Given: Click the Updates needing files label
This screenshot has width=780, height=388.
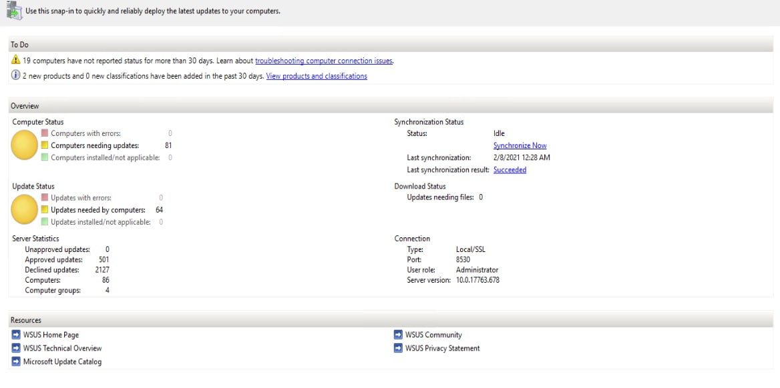Looking at the screenshot, I should [x=441, y=197].
